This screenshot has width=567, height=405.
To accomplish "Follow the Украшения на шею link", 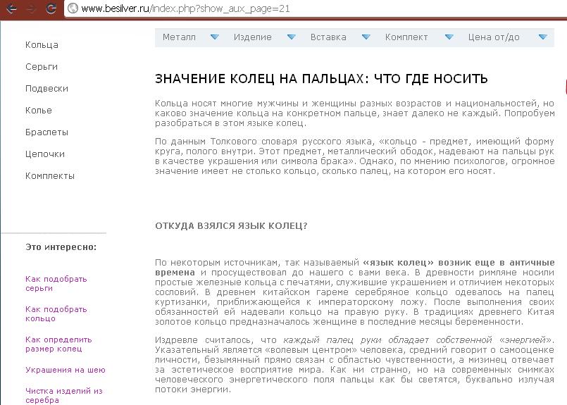I will 66,370.
